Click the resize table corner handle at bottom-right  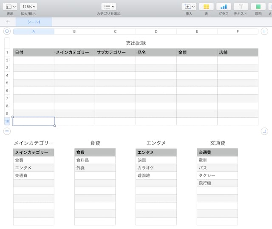click(264, 131)
